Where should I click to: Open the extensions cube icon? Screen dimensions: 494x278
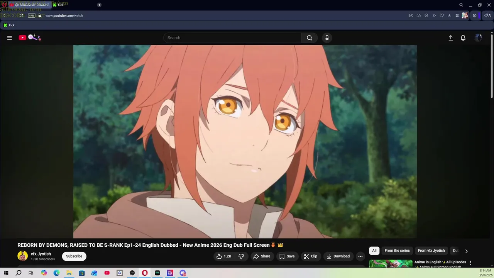pos(475,15)
